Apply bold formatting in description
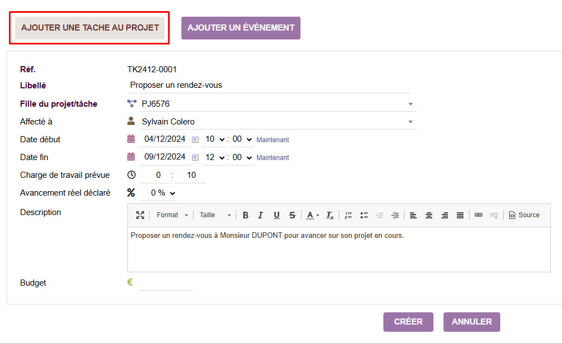This screenshot has height=344, width=562. tap(245, 215)
